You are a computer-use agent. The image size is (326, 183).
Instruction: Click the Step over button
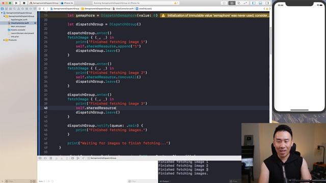[56, 158]
